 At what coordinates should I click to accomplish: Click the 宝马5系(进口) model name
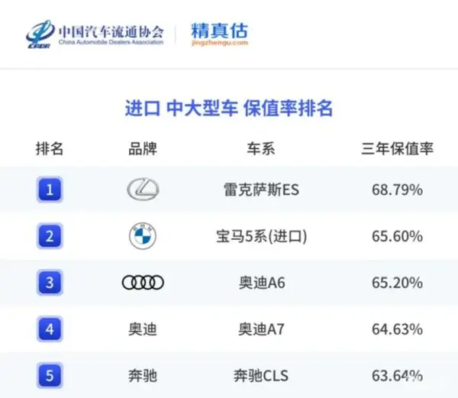coord(261,236)
